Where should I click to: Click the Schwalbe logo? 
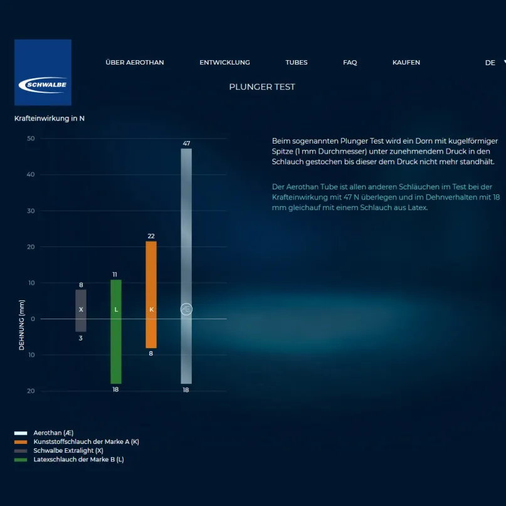point(43,72)
